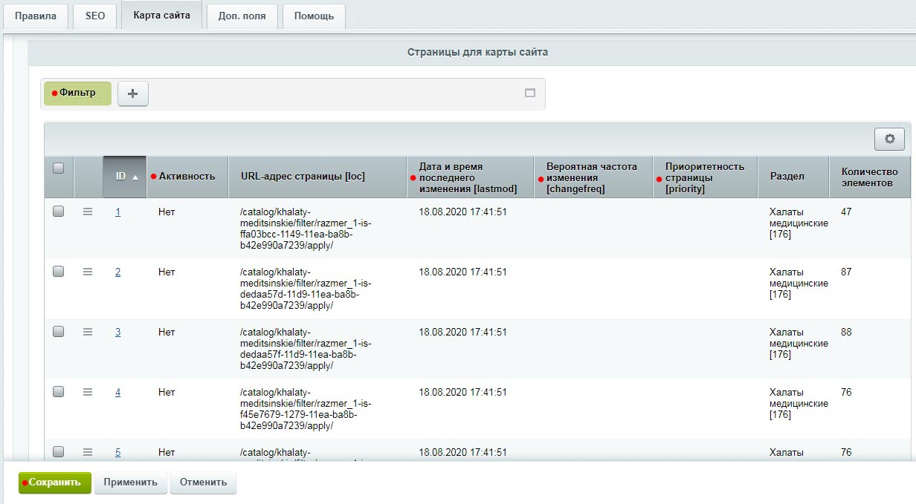Open the action menu icon for row ID 3
916x504 pixels.
point(88,331)
